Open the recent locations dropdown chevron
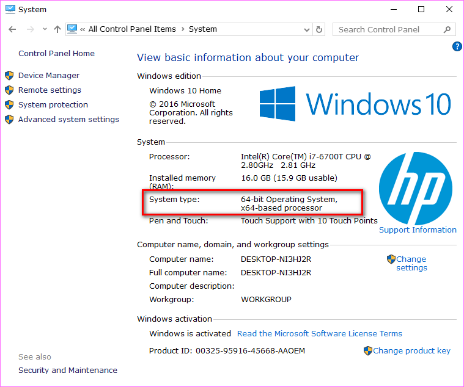464x387 pixels. click(45, 29)
